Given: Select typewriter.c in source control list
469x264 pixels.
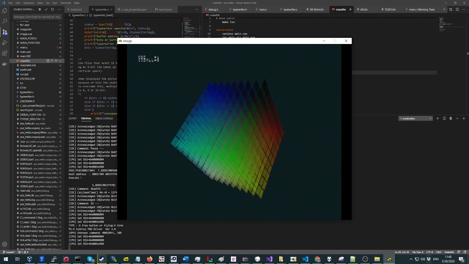Looking at the screenshot, I should click(37, 92).
